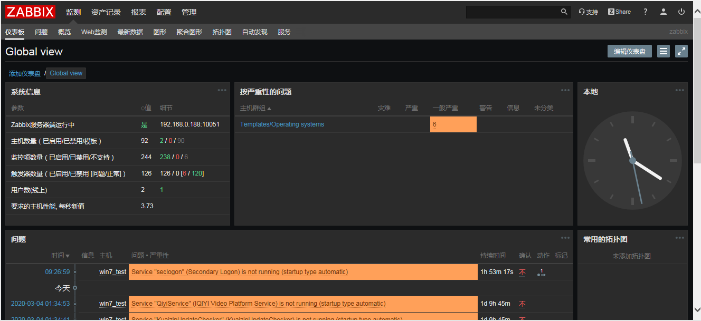Image resolution: width=701 pixels, height=321 pixels.
Task: Select the 自动发现 submenu tab
Action: pos(255,32)
